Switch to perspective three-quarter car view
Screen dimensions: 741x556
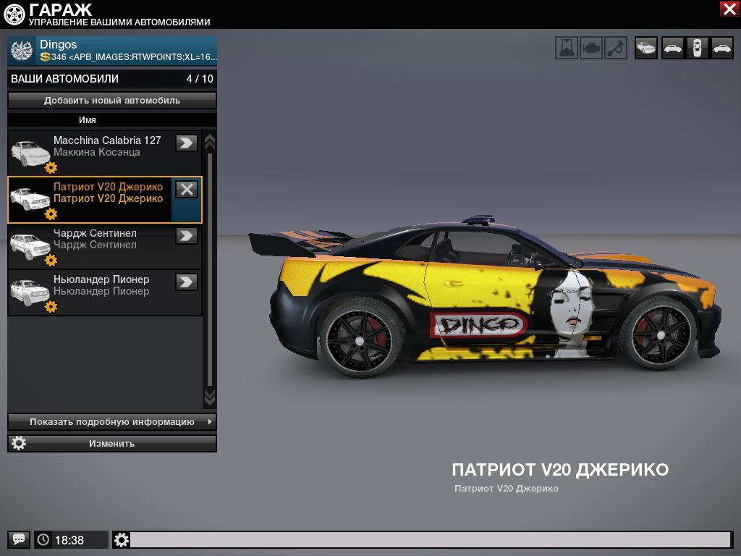click(x=646, y=48)
